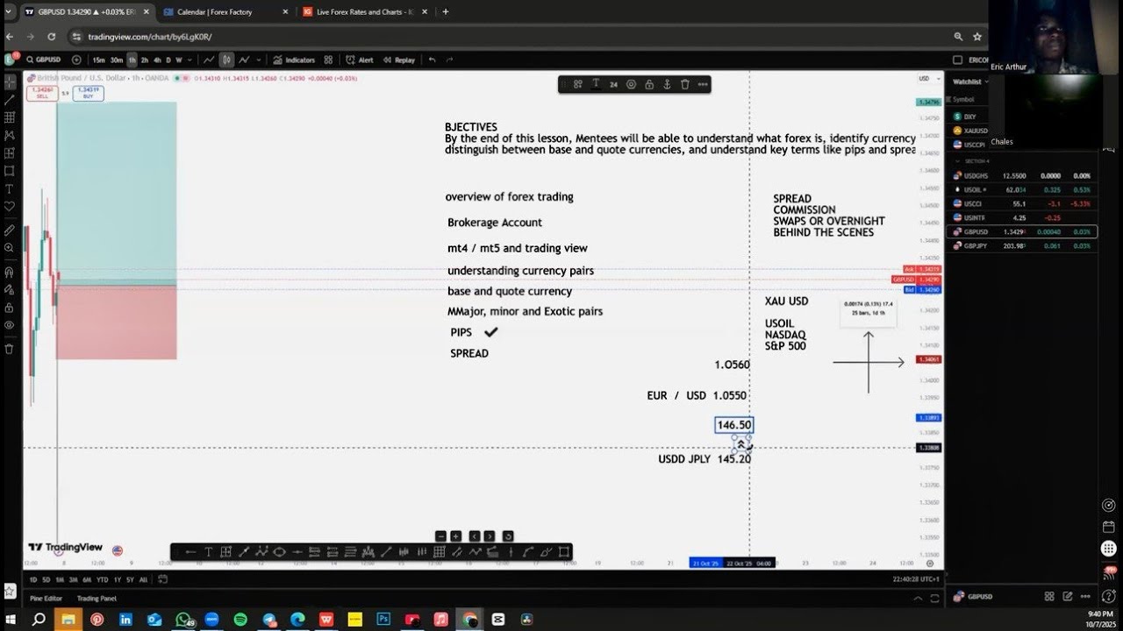The height and width of the screenshot is (631, 1123).
Task: Select the 15m timeframe
Action: pyautogui.click(x=99, y=60)
